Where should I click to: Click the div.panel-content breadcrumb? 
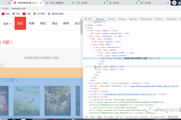tap(158, 117)
